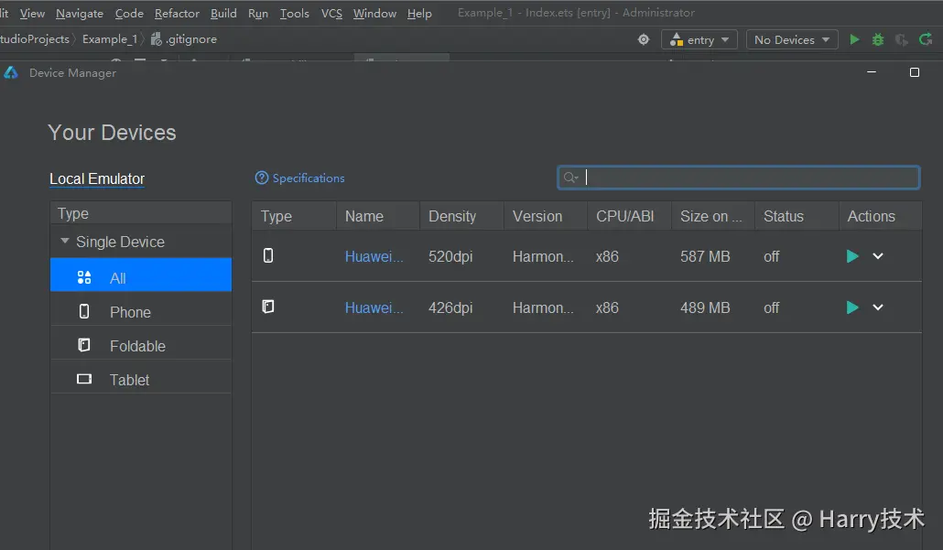Open the 426dpi Huawei device name link
The height and width of the screenshot is (550, 943).
[374, 307]
